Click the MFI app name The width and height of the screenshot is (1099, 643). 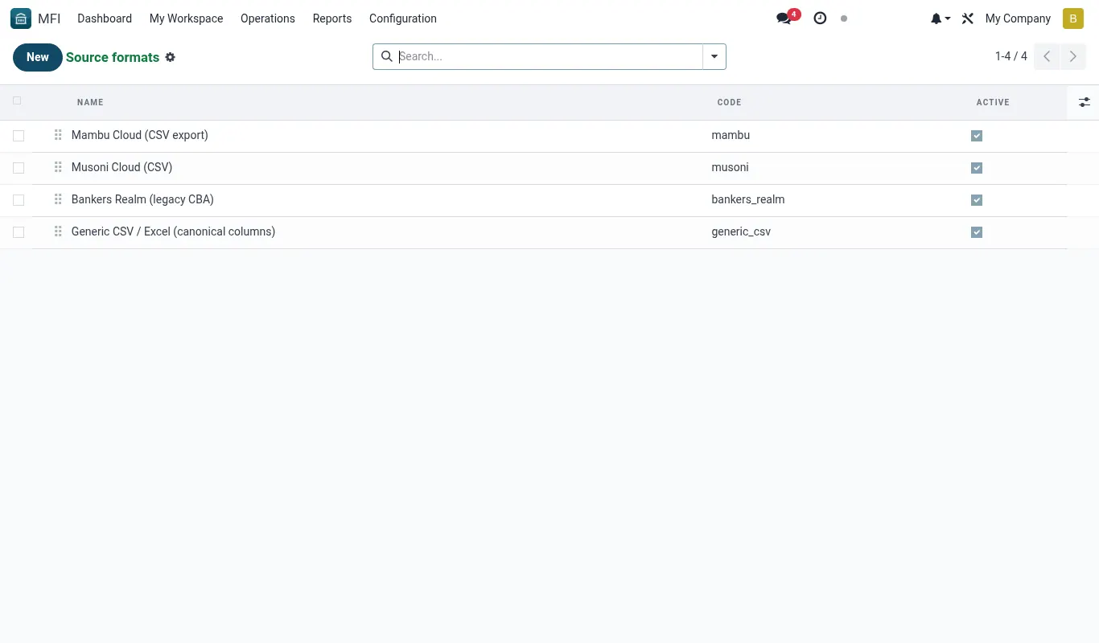tap(49, 18)
